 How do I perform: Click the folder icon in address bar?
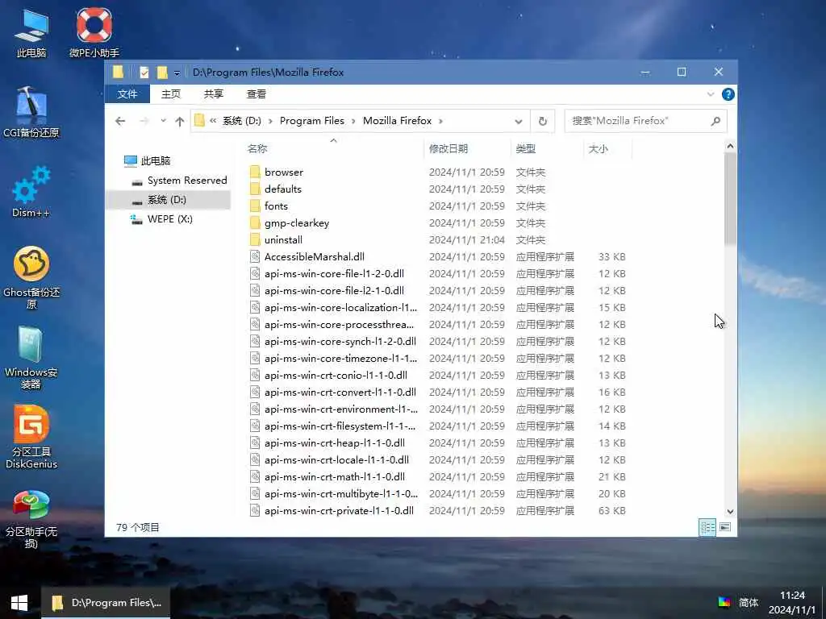click(x=199, y=121)
